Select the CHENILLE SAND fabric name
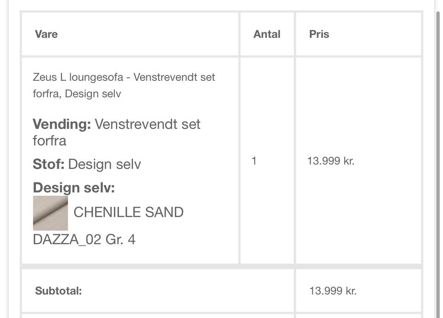This screenshot has height=318, width=443. point(128,212)
